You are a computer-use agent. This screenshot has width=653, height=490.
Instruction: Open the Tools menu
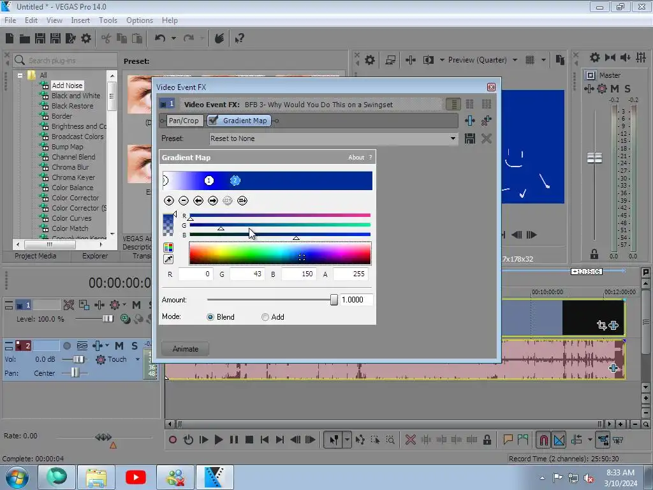[x=108, y=20]
